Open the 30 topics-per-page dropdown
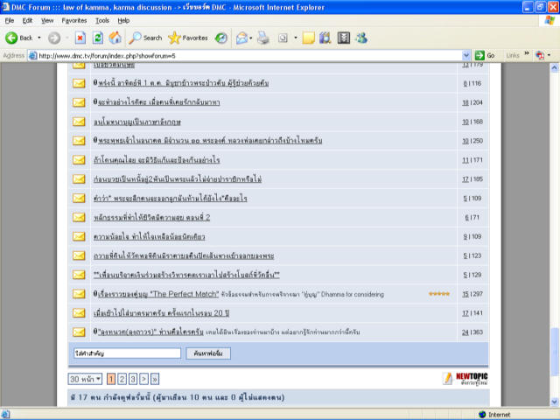This screenshot has height=420, width=560. click(86, 379)
